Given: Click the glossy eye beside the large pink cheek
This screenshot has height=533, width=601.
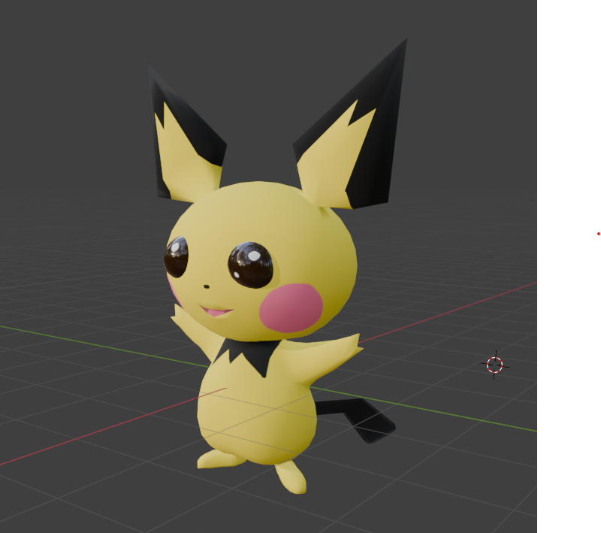Looking at the screenshot, I should coord(250,265).
